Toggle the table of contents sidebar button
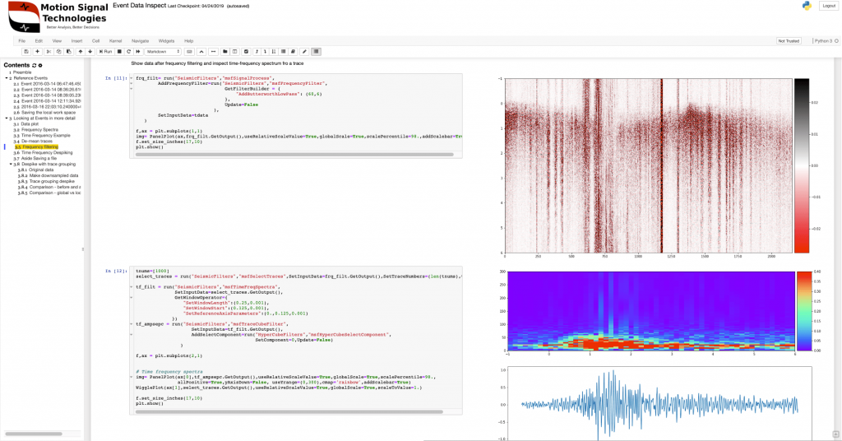 tap(317, 52)
